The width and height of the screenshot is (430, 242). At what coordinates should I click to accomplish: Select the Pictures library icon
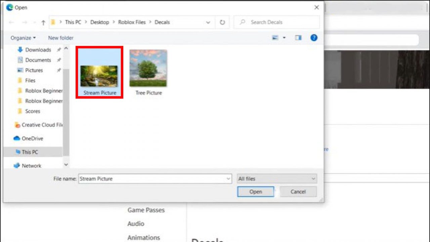click(x=20, y=70)
